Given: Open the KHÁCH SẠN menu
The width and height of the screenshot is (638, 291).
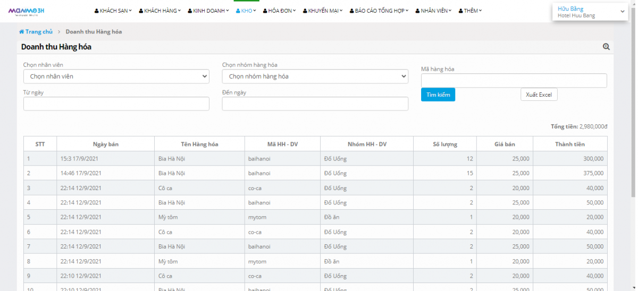Looking at the screenshot, I should (113, 11).
